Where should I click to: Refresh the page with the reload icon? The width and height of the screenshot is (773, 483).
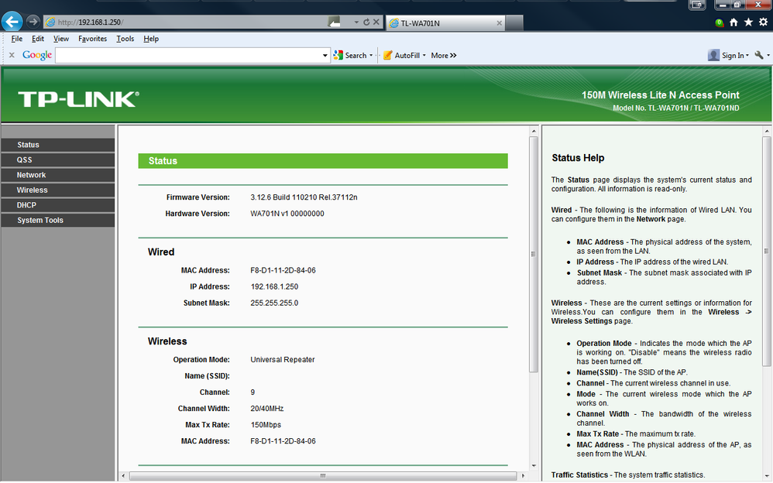366,22
